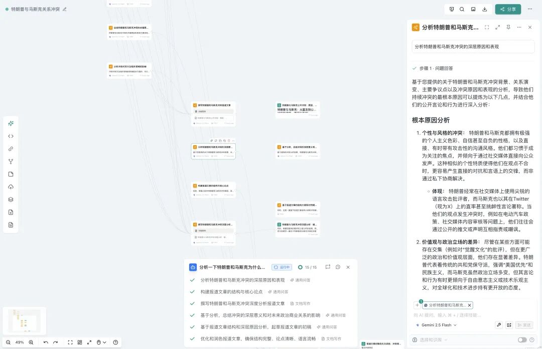The image size is (542, 349).
Task: Click the minimap thumbnail
Action: [24, 321]
